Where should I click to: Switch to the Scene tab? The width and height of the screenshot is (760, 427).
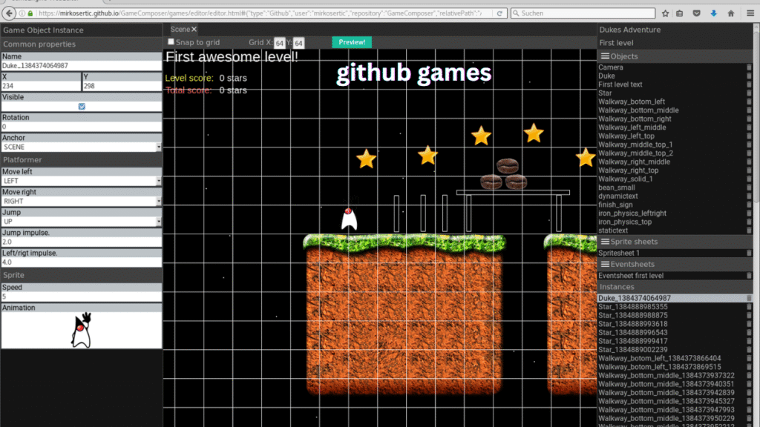click(x=180, y=30)
